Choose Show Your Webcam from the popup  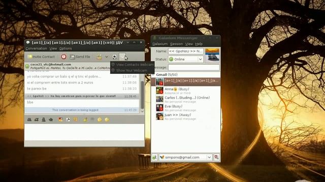click(x=133, y=70)
